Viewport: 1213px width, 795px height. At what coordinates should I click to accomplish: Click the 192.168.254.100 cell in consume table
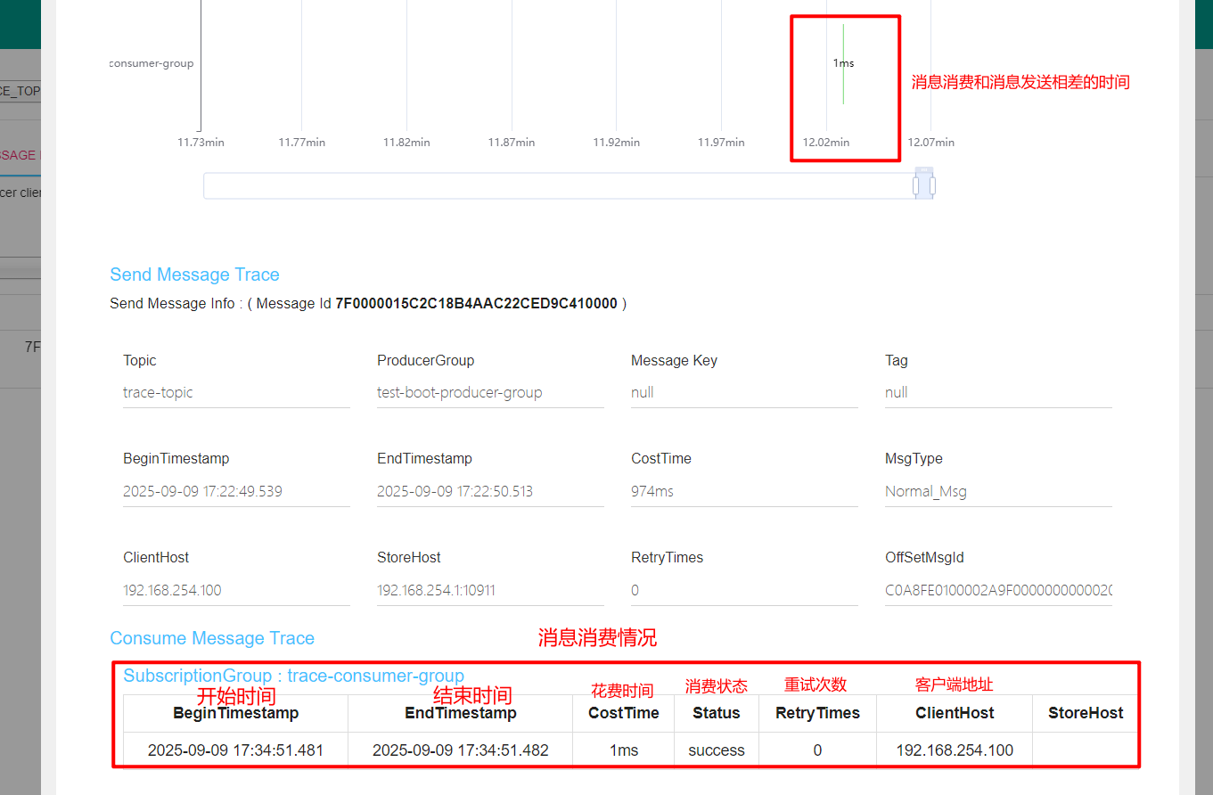pos(955,750)
